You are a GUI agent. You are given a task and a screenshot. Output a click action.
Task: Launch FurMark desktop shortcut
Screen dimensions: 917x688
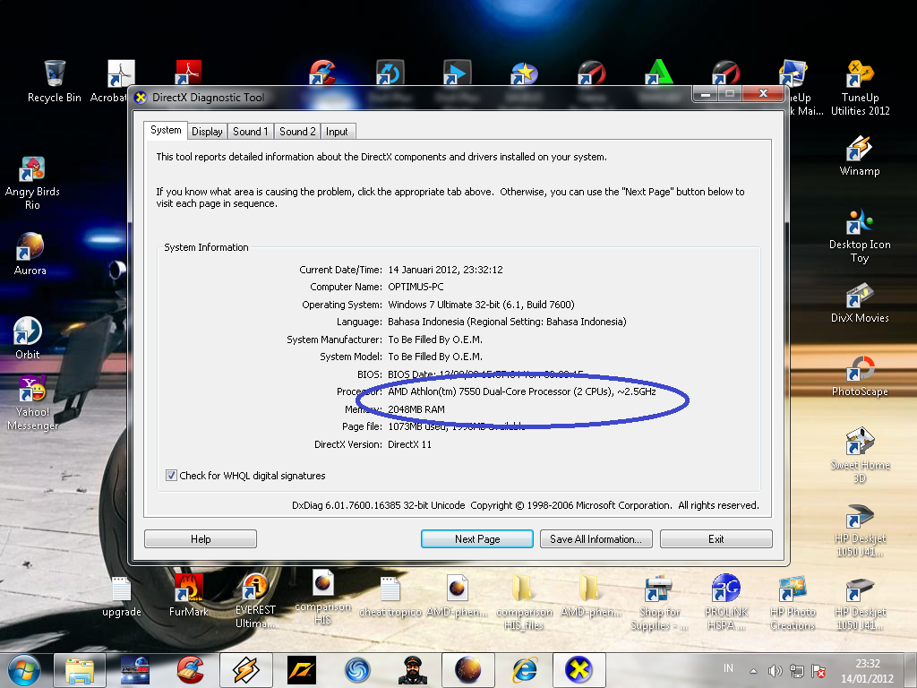[188, 596]
